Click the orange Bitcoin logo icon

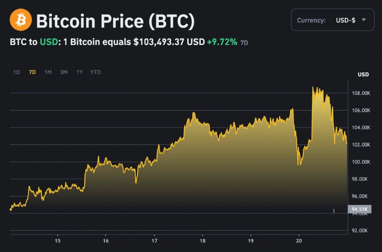[21, 21]
